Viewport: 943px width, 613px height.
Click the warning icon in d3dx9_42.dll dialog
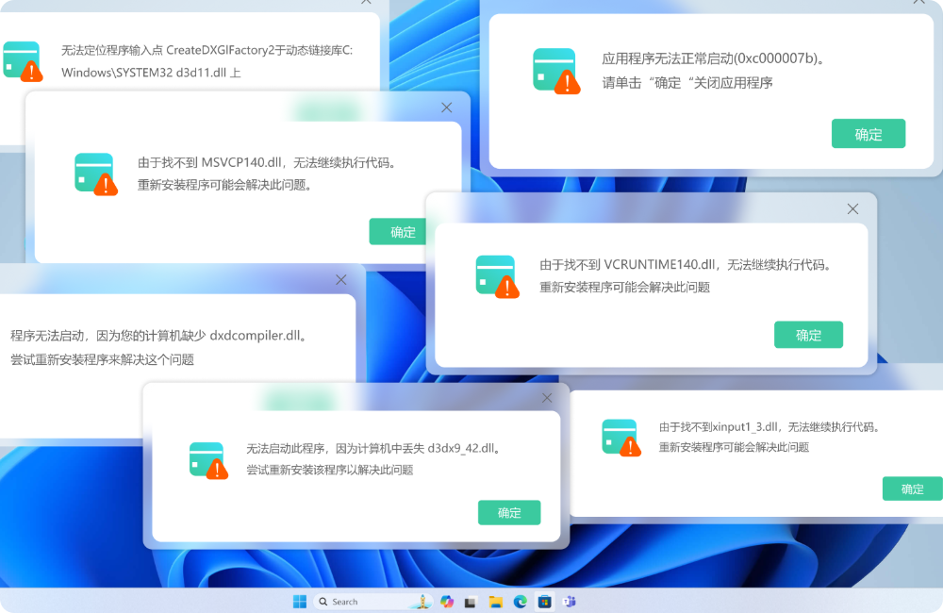point(208,460)
